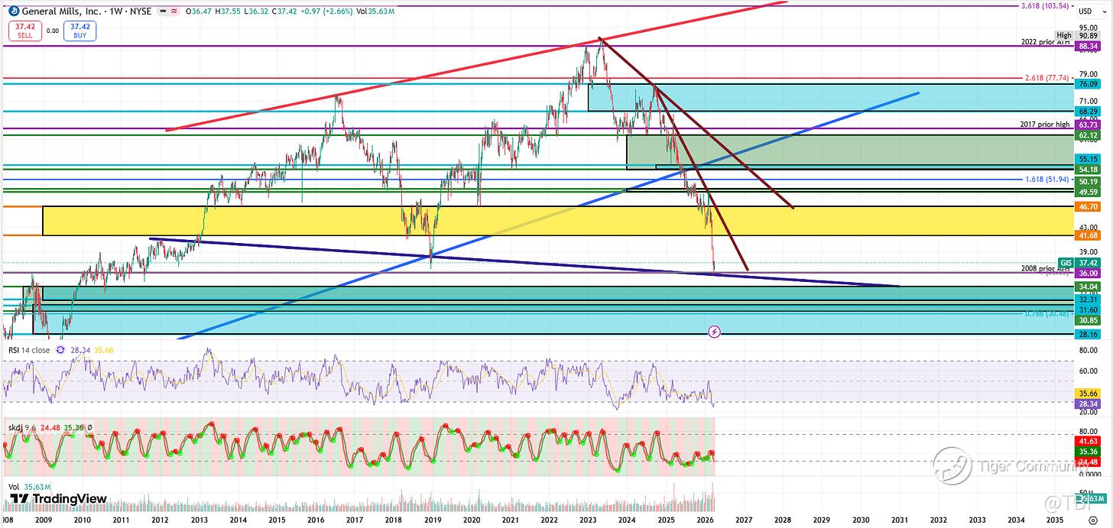Click the 2020 year label on time axis
Image resolution: width=1113 pixels, height=528 pixels.
[x=472, y=519]
